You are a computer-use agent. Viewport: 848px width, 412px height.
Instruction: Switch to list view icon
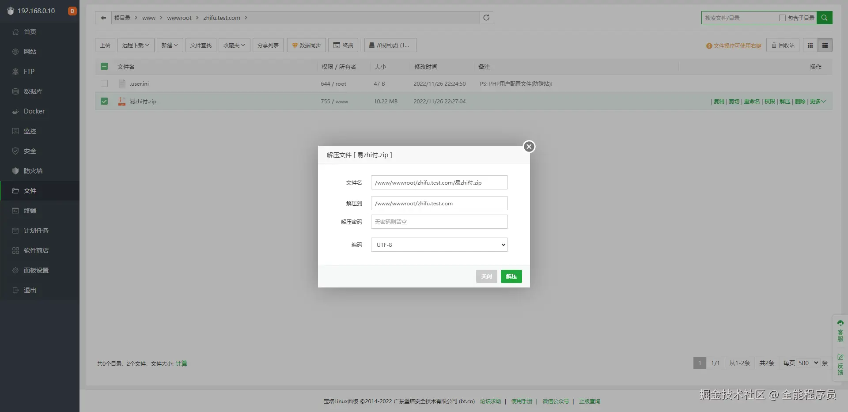click(825, 45)
